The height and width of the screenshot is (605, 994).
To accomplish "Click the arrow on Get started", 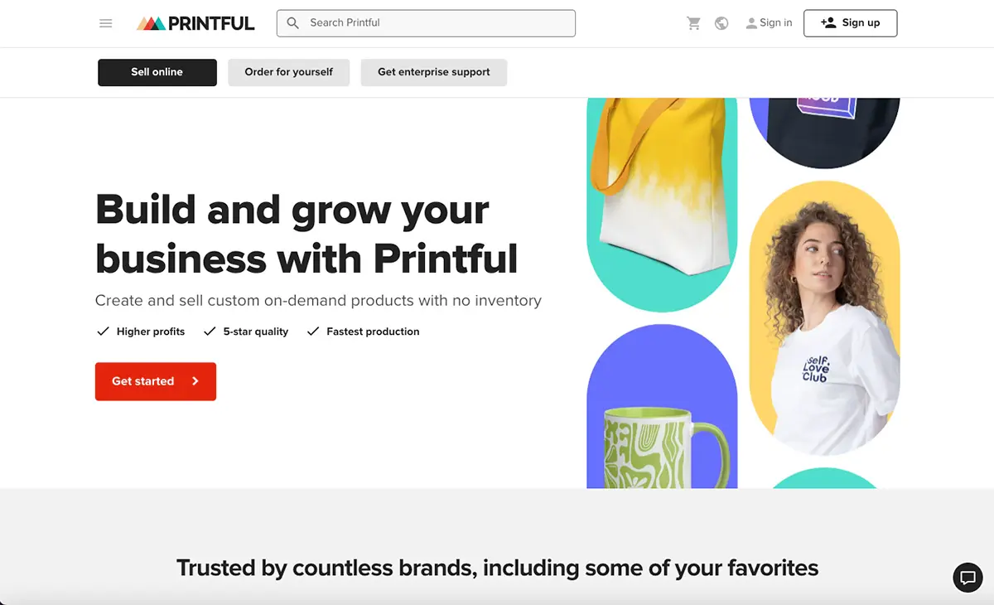I will point(195,381).
